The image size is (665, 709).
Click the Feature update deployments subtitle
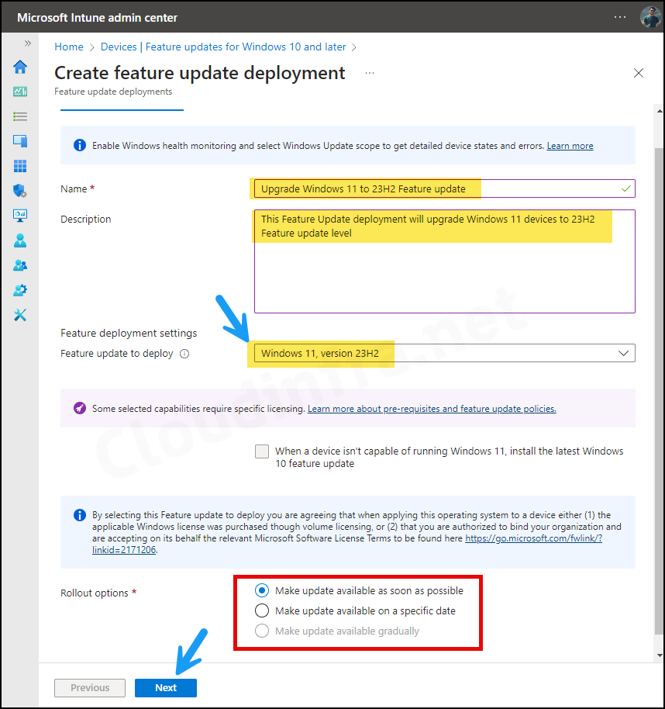click(x=113, y=92)
